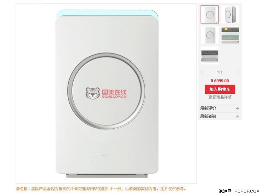Go to previous thumbnail page arrow

tap(202, 72)
